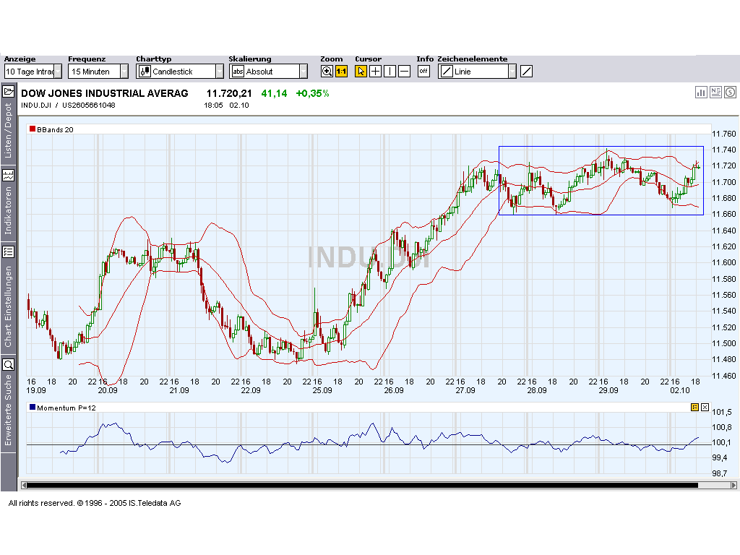Open the news panel icon
The image size is (740, 555).
pos(715,92)
